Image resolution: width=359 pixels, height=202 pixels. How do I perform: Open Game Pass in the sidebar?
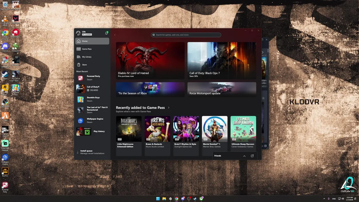coord(92,49)
